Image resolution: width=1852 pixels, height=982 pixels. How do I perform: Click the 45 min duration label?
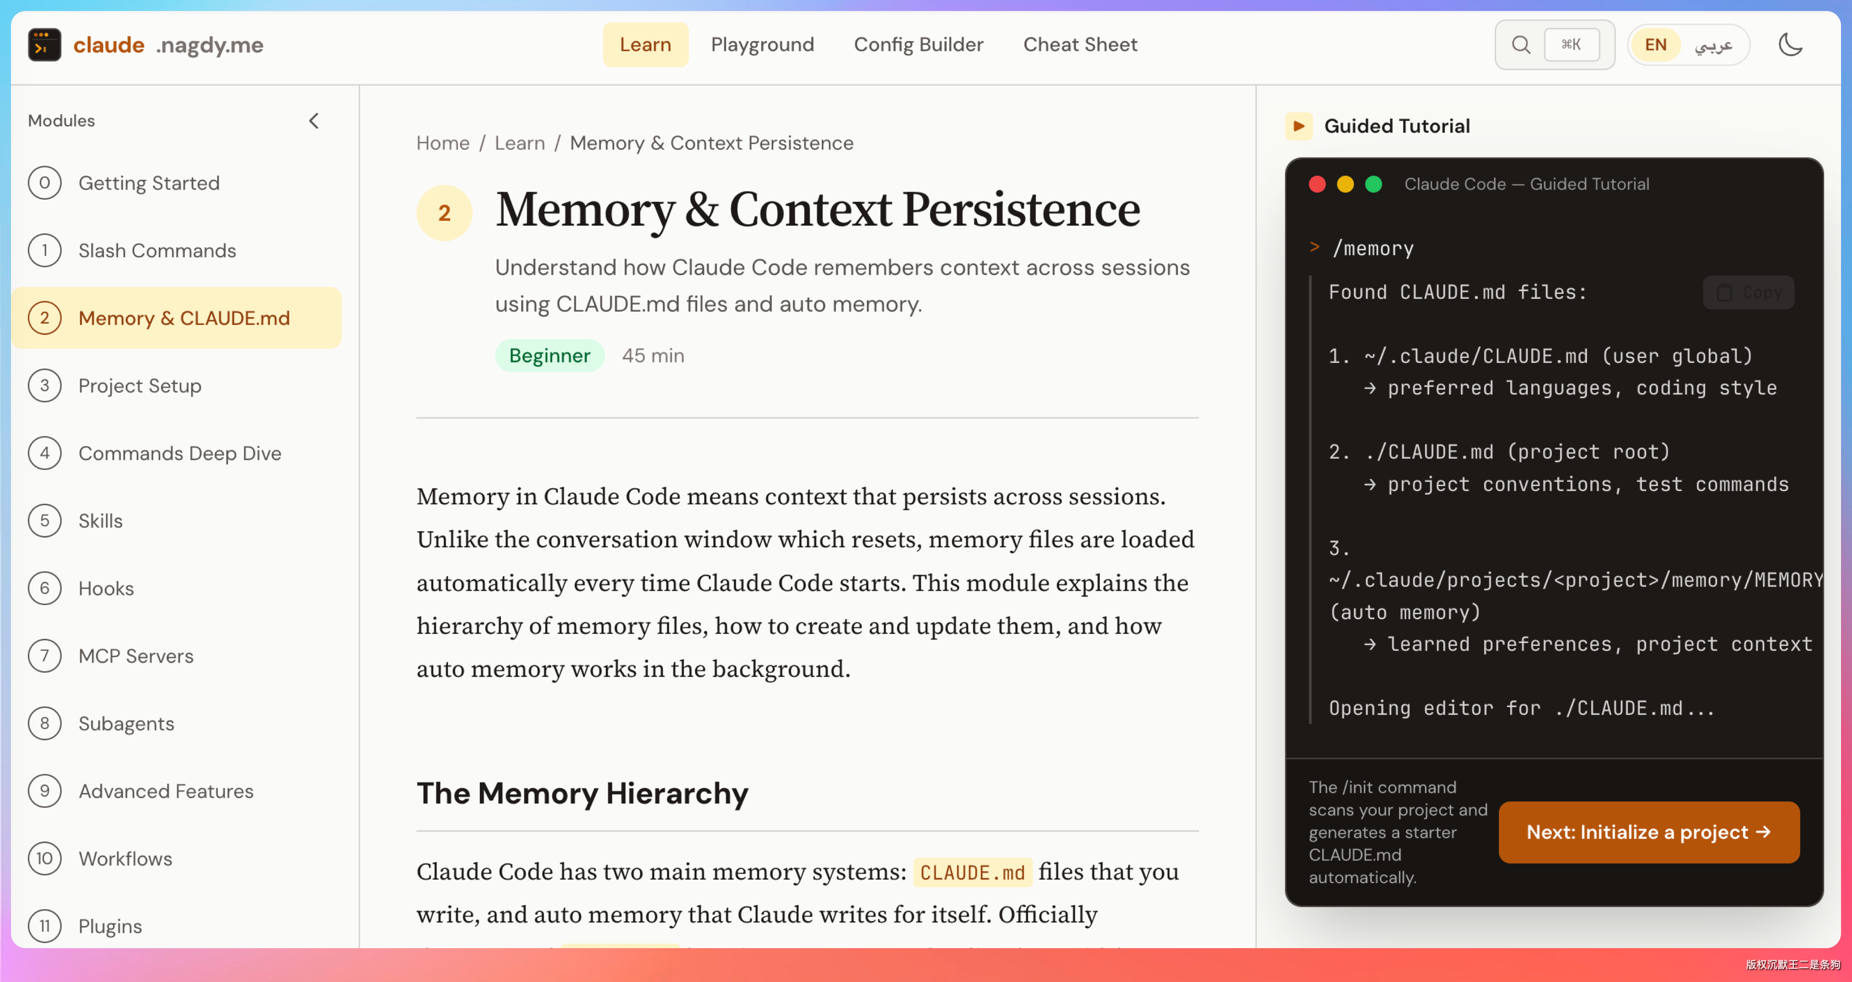(653, 355)
